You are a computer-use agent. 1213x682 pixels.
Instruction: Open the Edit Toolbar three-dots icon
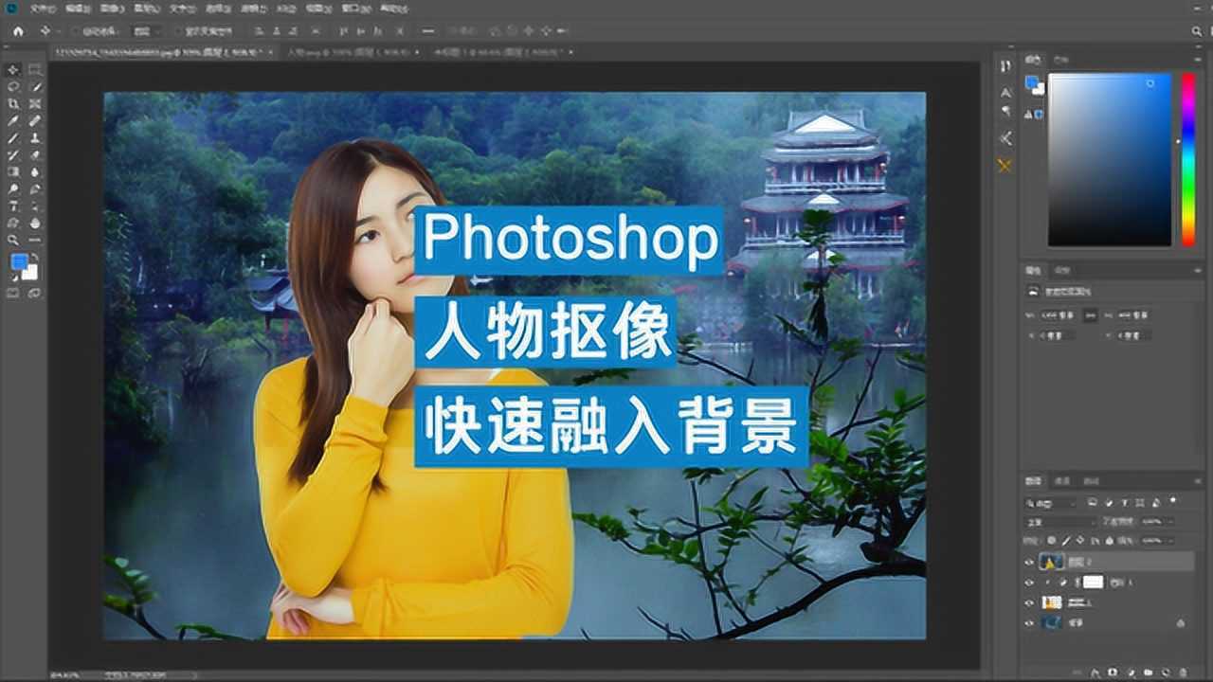tap(35, 240)
